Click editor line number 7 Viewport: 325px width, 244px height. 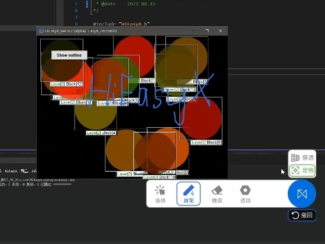click(76, 18)
